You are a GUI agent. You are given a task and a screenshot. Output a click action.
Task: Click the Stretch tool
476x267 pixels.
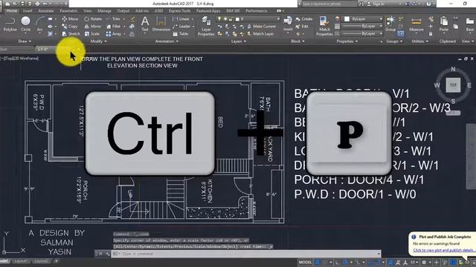pyautogui.click(x=71, y=34)
